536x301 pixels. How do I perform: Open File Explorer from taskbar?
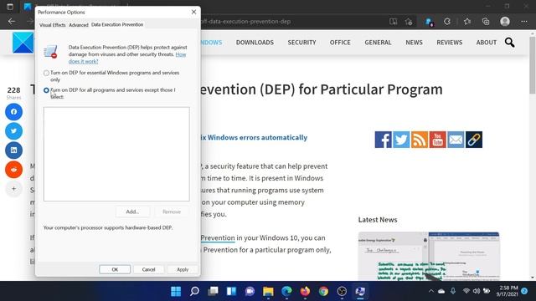click(268, 291)
